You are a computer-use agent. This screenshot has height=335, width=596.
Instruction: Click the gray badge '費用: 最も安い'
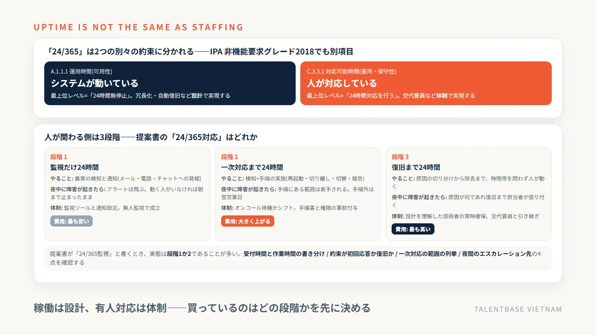tap(71, 221)
